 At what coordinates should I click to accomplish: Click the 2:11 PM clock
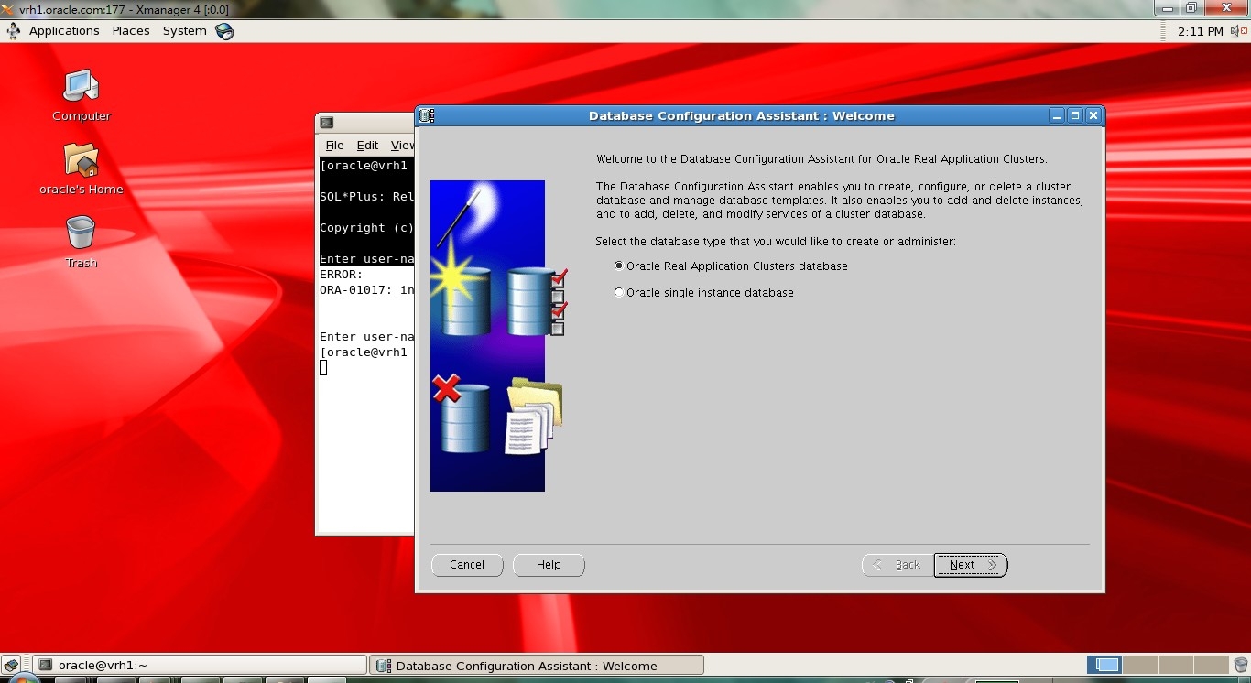coord(1201,31)
